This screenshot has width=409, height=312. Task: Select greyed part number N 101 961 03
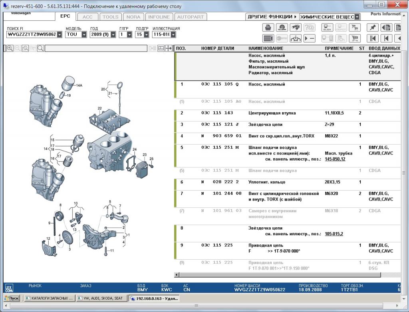[x=221, y=211]
